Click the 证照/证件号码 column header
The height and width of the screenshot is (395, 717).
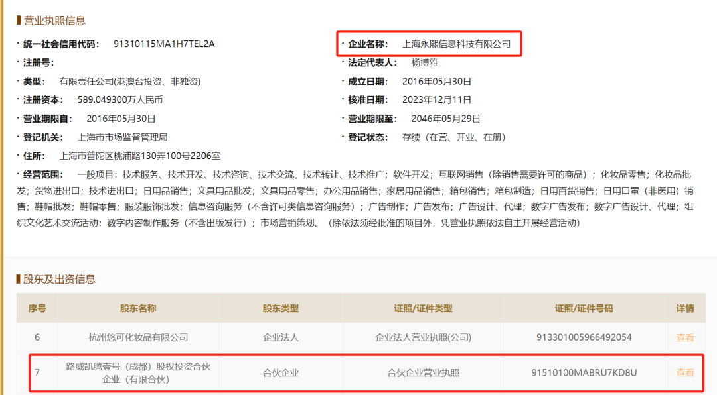tap(584, 308)
